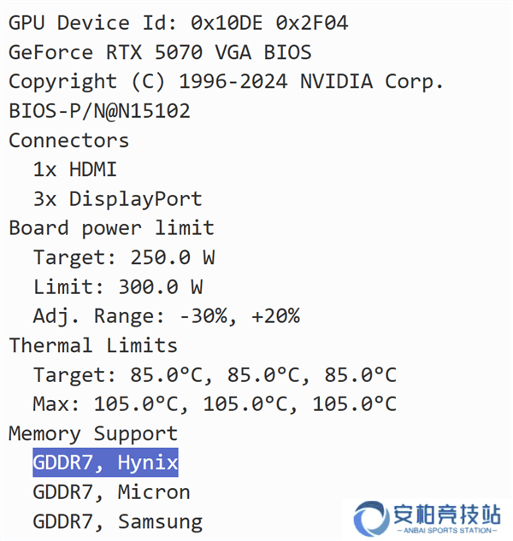Click the GDDR7, Micron memory line
Viewport: 513px width, 541px height.
click(x=111, y=492)
